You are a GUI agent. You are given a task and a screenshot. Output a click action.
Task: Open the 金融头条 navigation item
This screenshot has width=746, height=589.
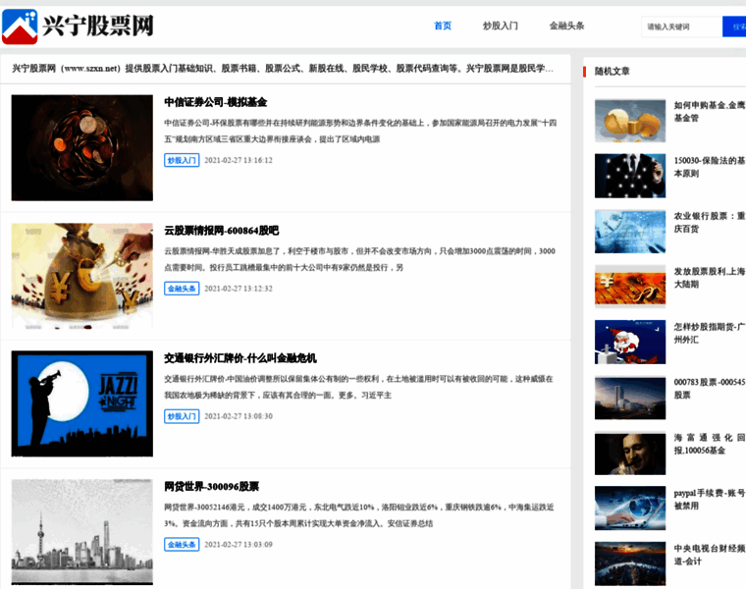(x=566, y=26)
